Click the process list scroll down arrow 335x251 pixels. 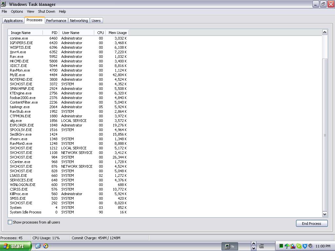tap(325, 214)
